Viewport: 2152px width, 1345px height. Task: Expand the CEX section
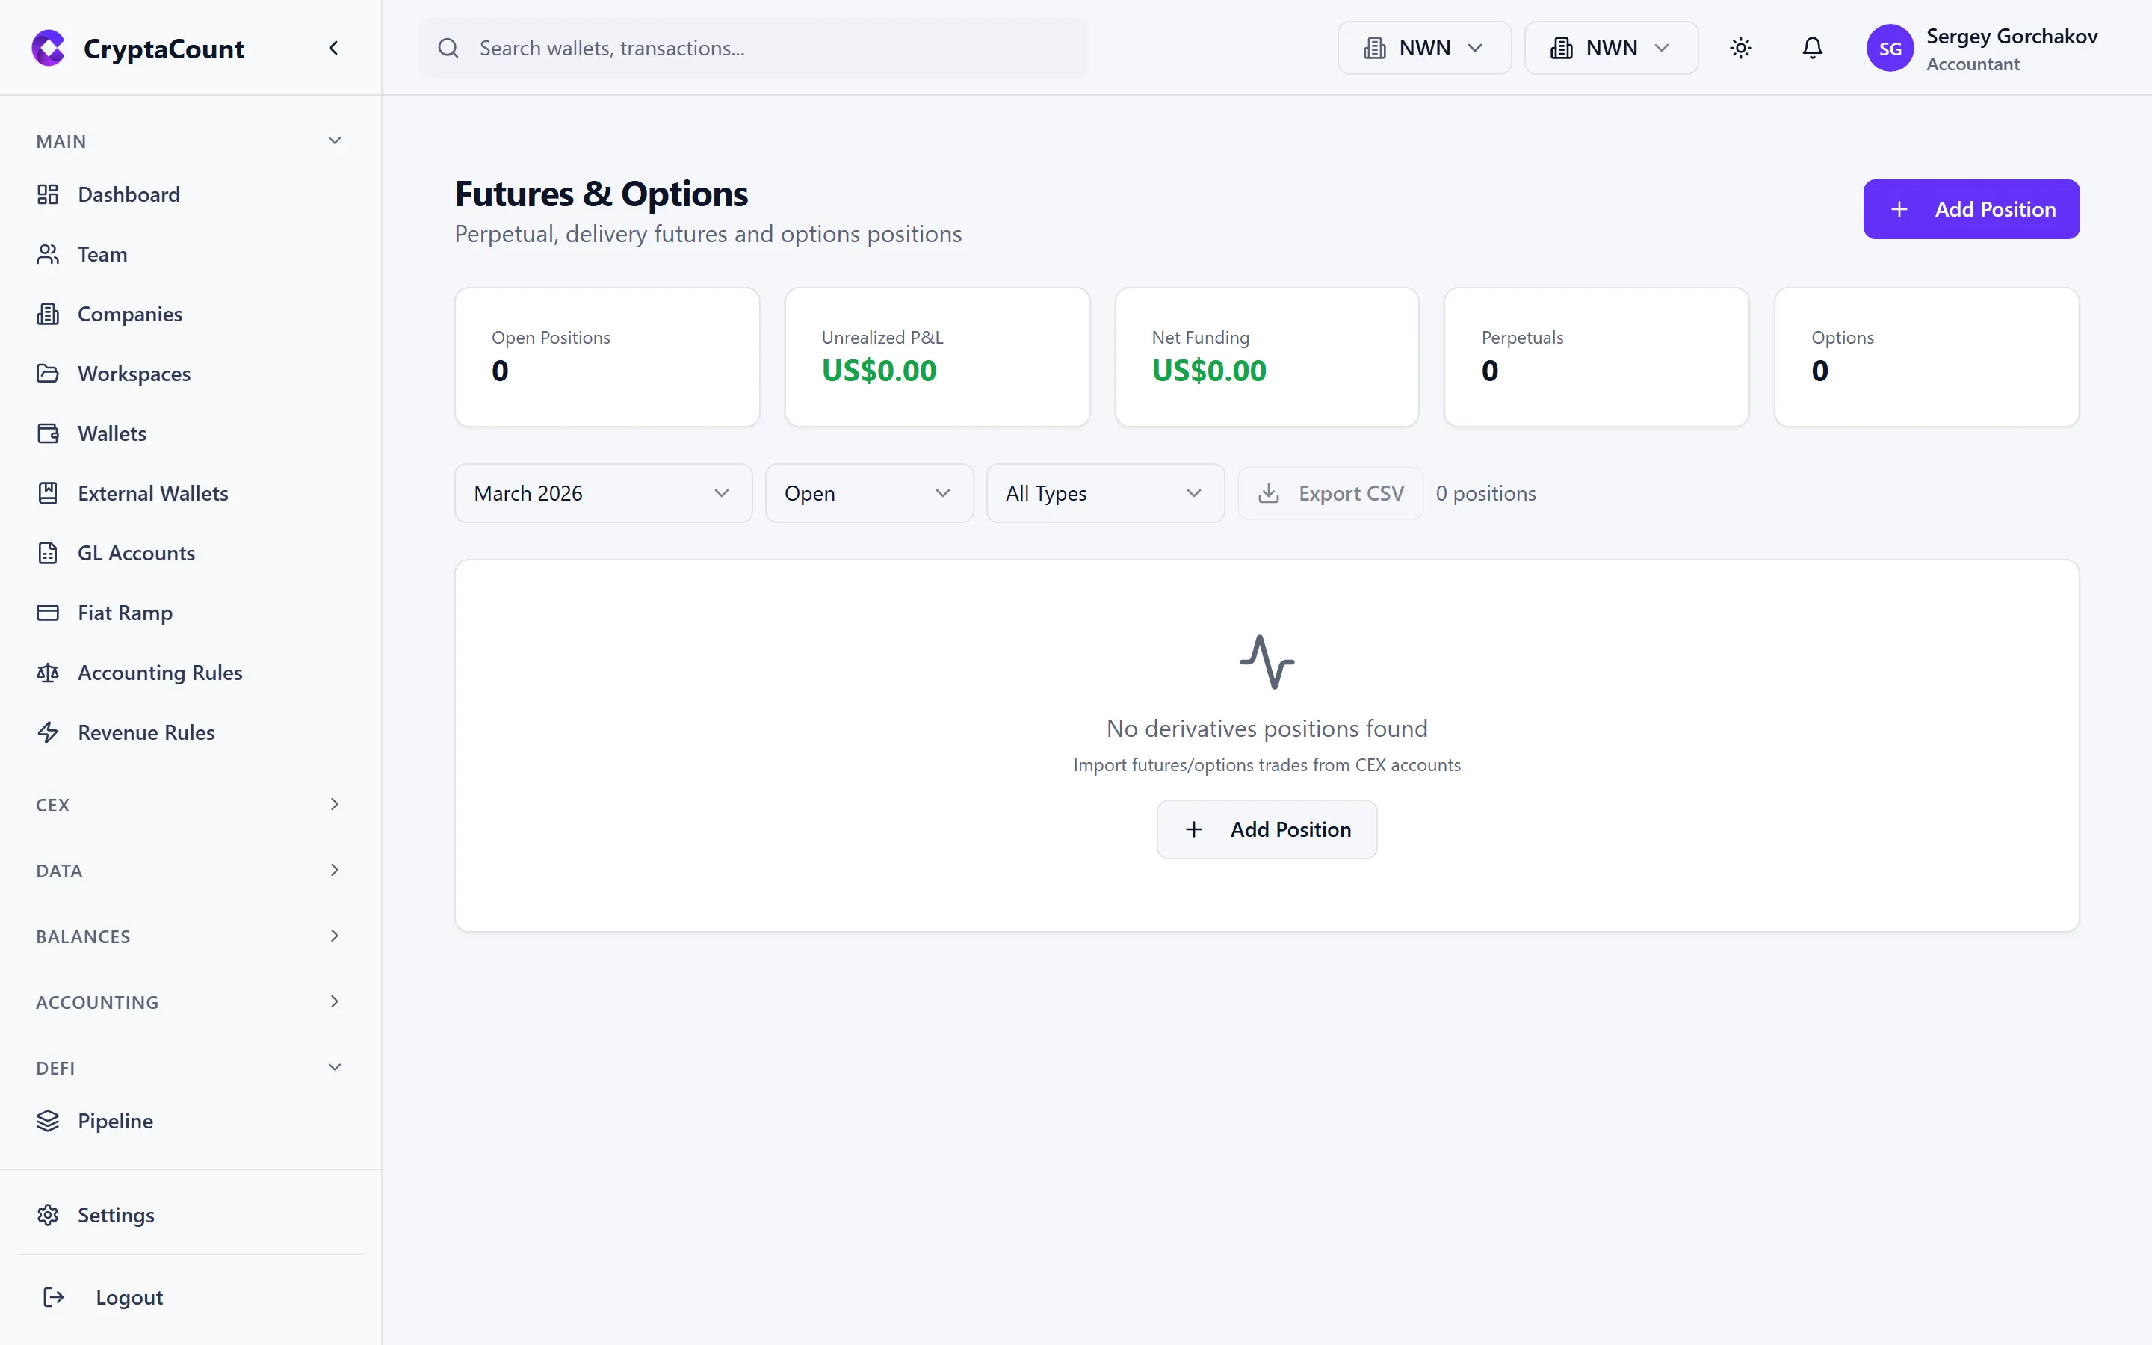[x=334, y=804]
